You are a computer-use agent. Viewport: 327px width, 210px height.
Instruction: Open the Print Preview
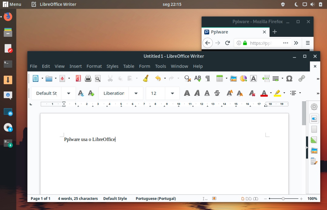coord(98,78)
